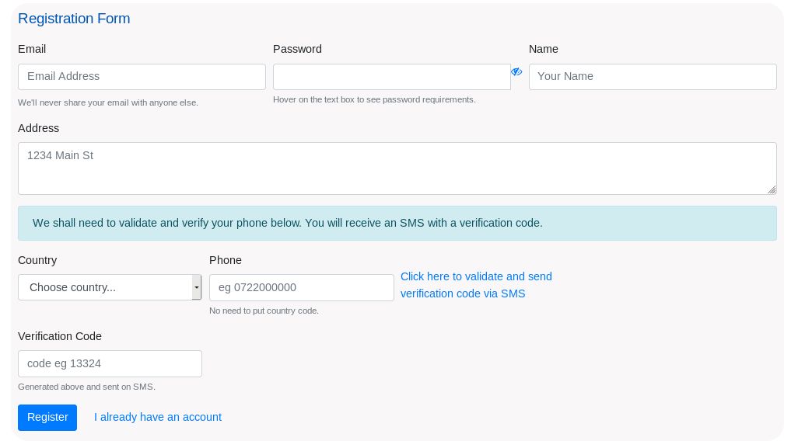Click the Address field label
This screenshot has width=791, height=441.
[38, 128]
